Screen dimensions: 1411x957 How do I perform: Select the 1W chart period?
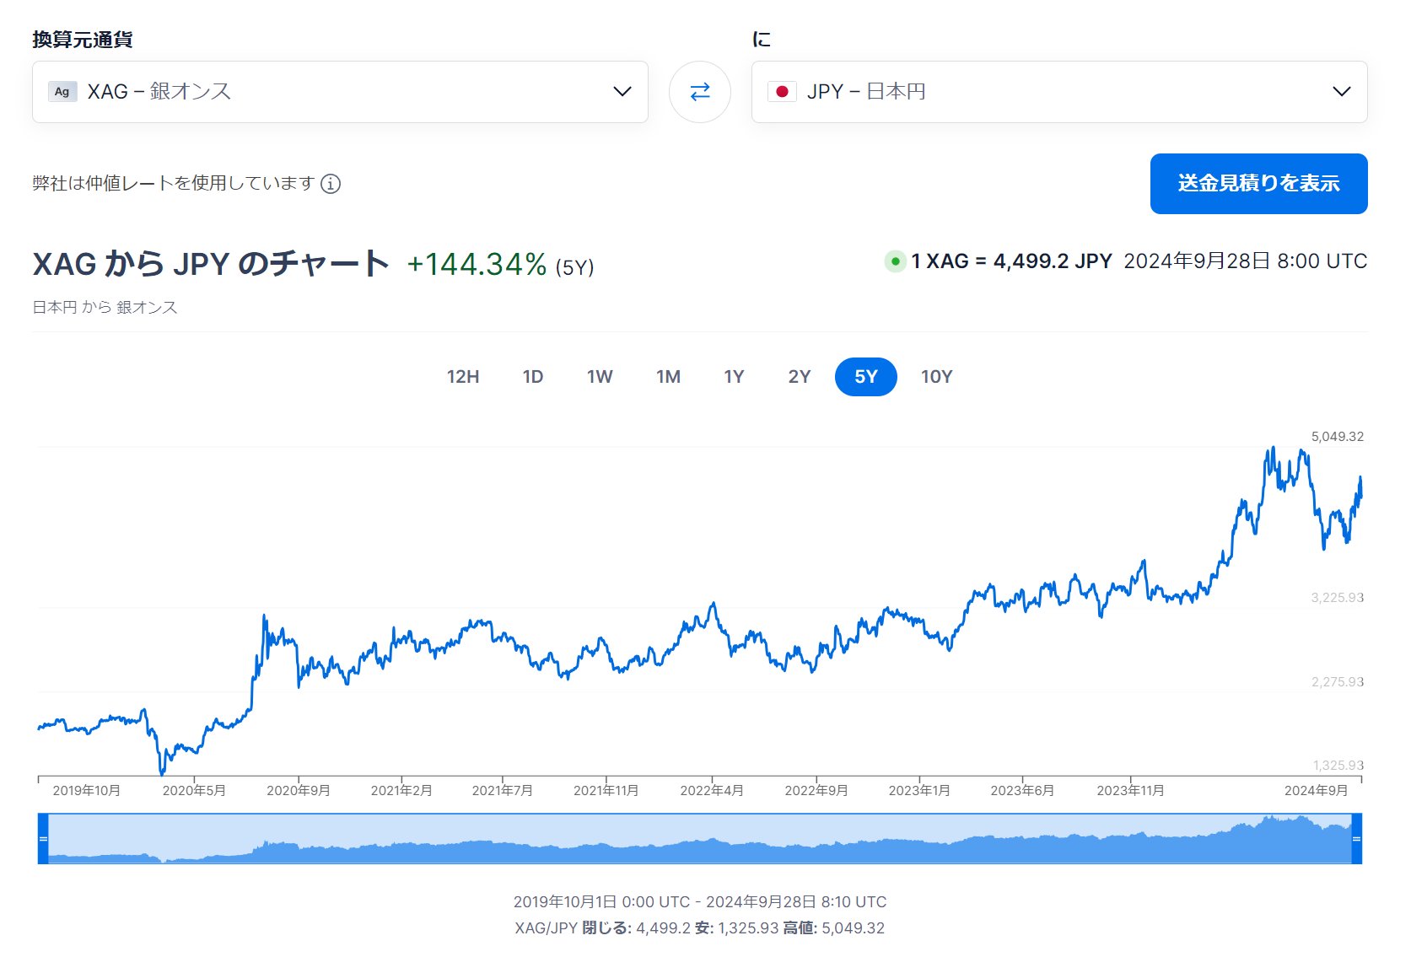tap(600, 377)
